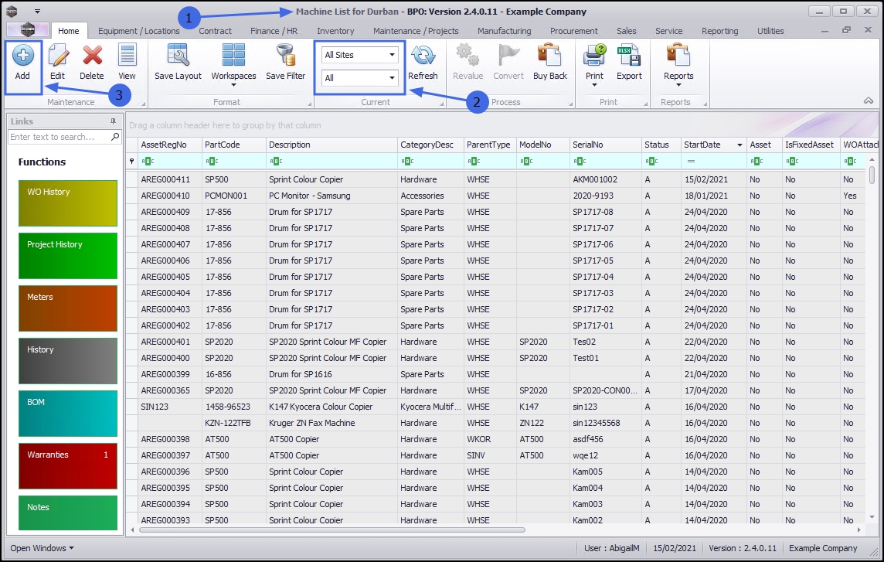The height and width of the screenshot is (562, 884).
Task: Click the Delete red X icon
Action: click(x=92, y=56)
